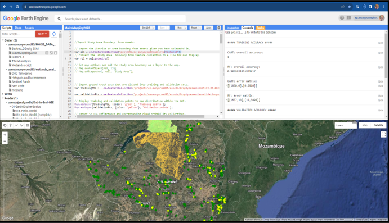
Task: Click the code editor horizontal scrollbar
Action: click(141, 116)
